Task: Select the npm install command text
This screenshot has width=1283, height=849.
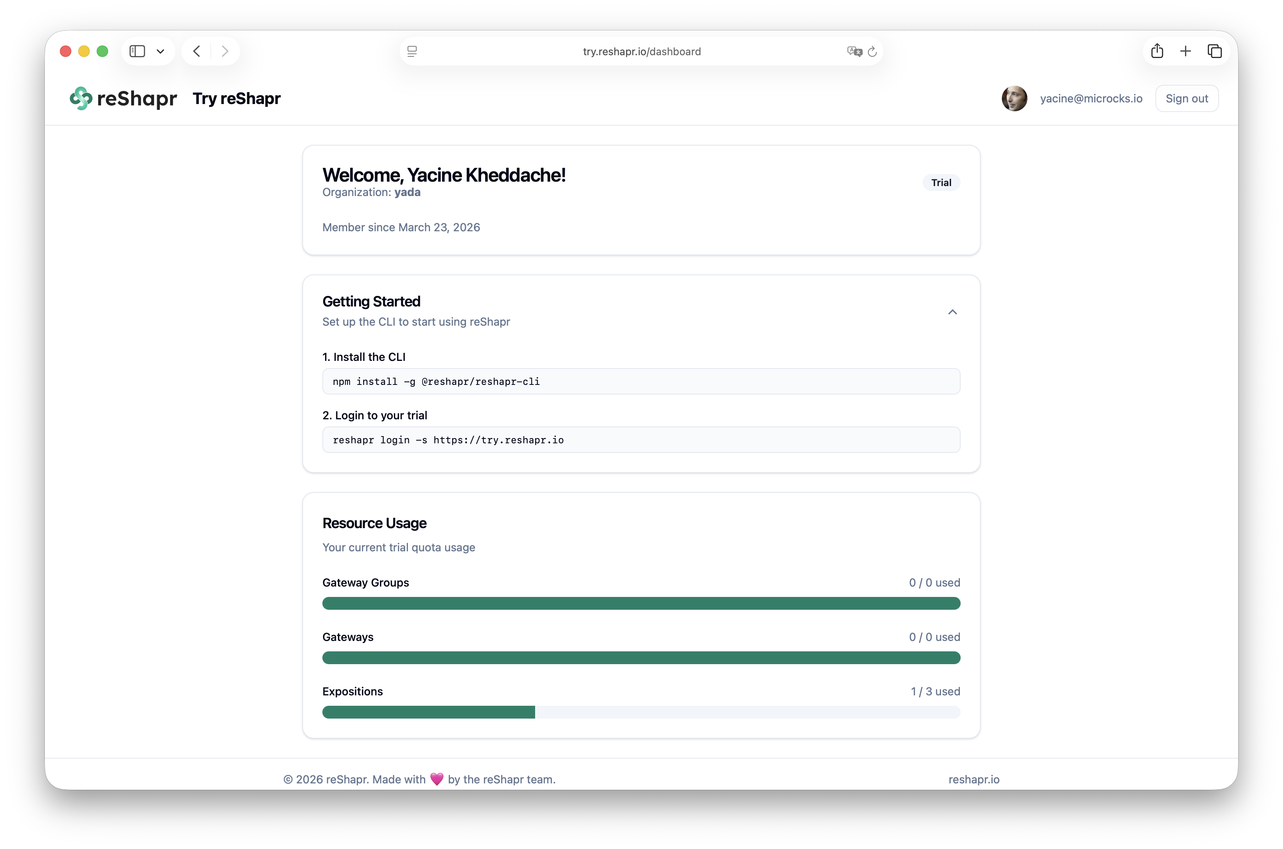Action: tap(436, 382)
